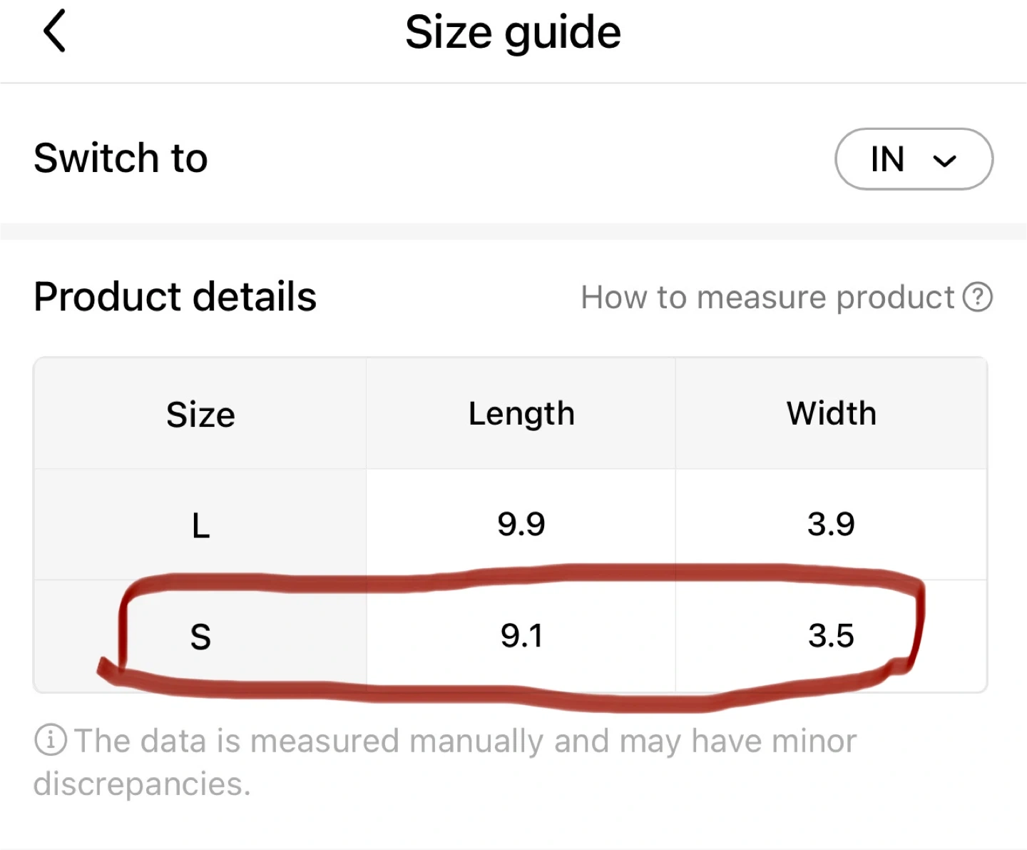Select the Width column header

click(831, 413)
